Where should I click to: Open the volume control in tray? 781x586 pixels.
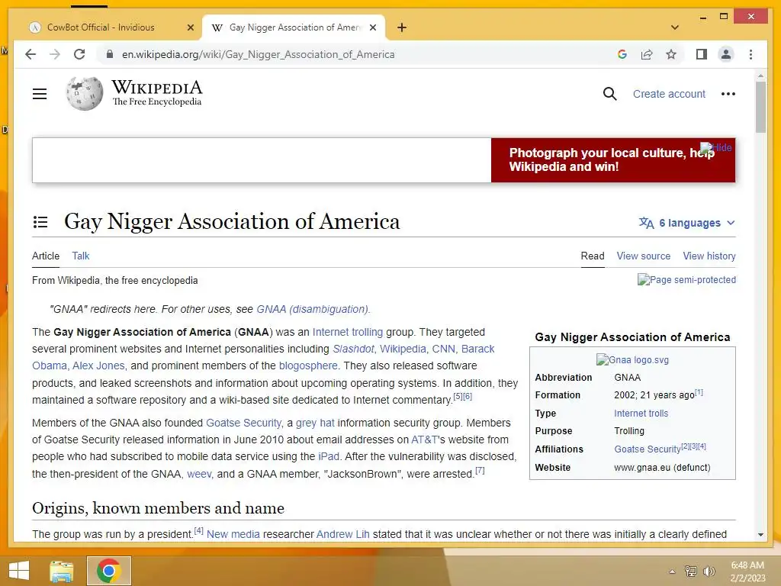[709, 571]
